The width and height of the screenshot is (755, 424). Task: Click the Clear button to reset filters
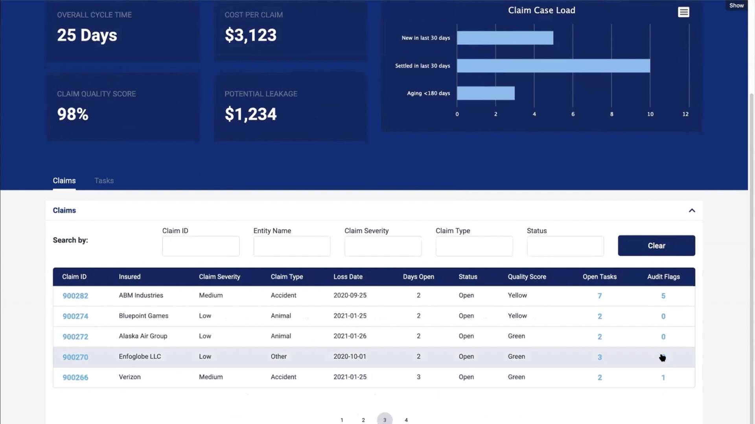point(656,245)
